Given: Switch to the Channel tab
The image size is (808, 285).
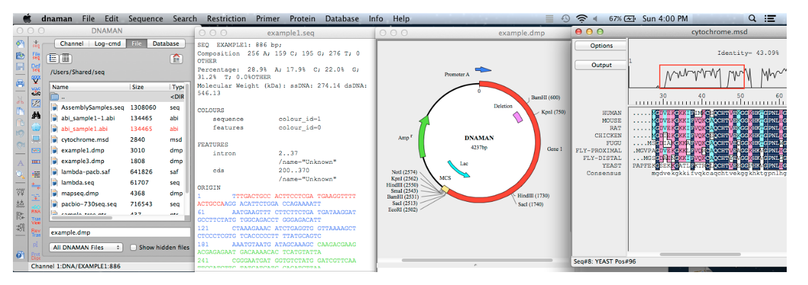Looking at the screenshot, I should click(x=72, y=44).
